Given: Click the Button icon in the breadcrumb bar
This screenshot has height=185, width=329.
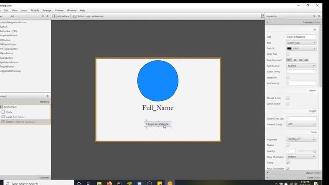Looking at the screenshot, I should coord(75,16).
